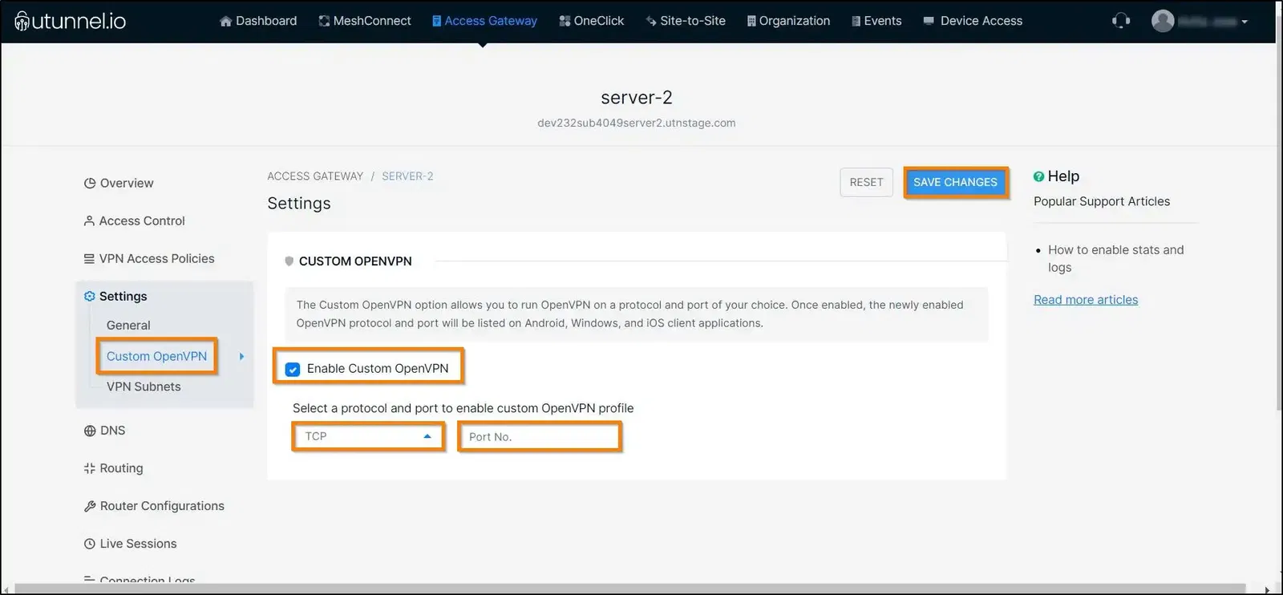Click the user avatar icon

pos(1163,21)
